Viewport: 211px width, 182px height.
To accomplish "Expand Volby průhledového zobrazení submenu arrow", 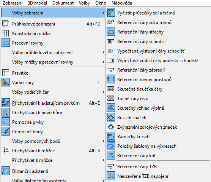I will (103, 53).
